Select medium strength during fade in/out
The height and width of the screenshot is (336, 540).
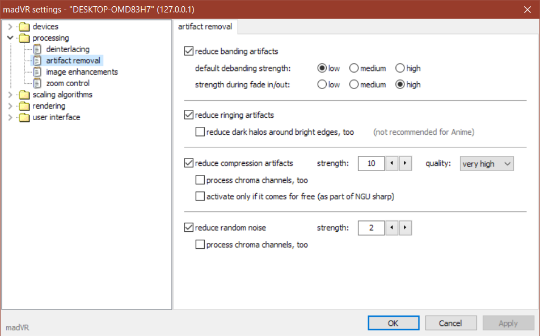click(x=354, y=84)
